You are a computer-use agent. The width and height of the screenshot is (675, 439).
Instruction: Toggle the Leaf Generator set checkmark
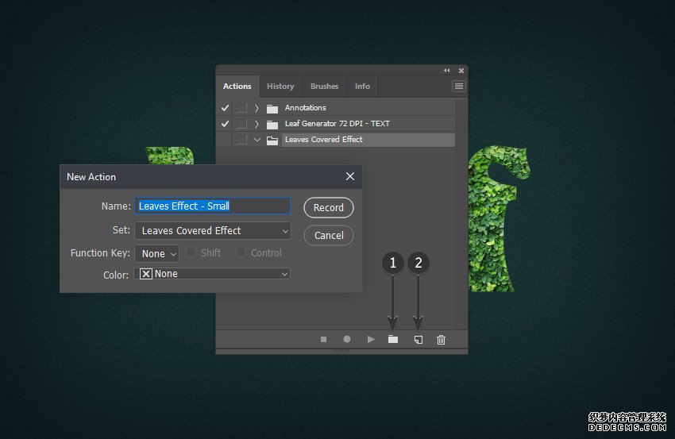[x=225, y=124]
